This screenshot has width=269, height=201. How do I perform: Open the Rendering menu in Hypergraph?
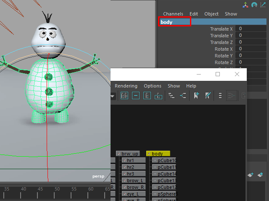pyautogui.click(x=126, y=86)
